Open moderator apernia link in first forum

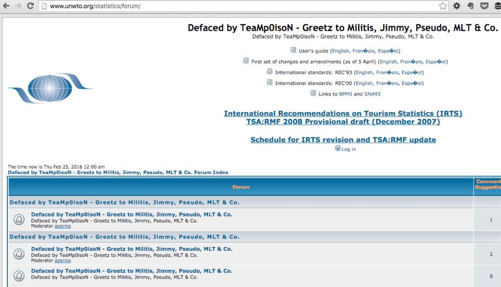point(63,226)
